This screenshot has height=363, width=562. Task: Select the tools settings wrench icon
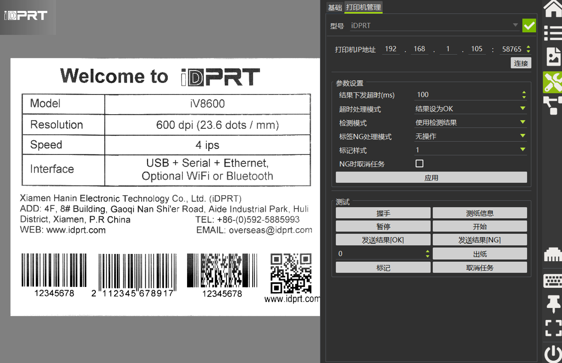pyautogui.click(x=552, y=82)
